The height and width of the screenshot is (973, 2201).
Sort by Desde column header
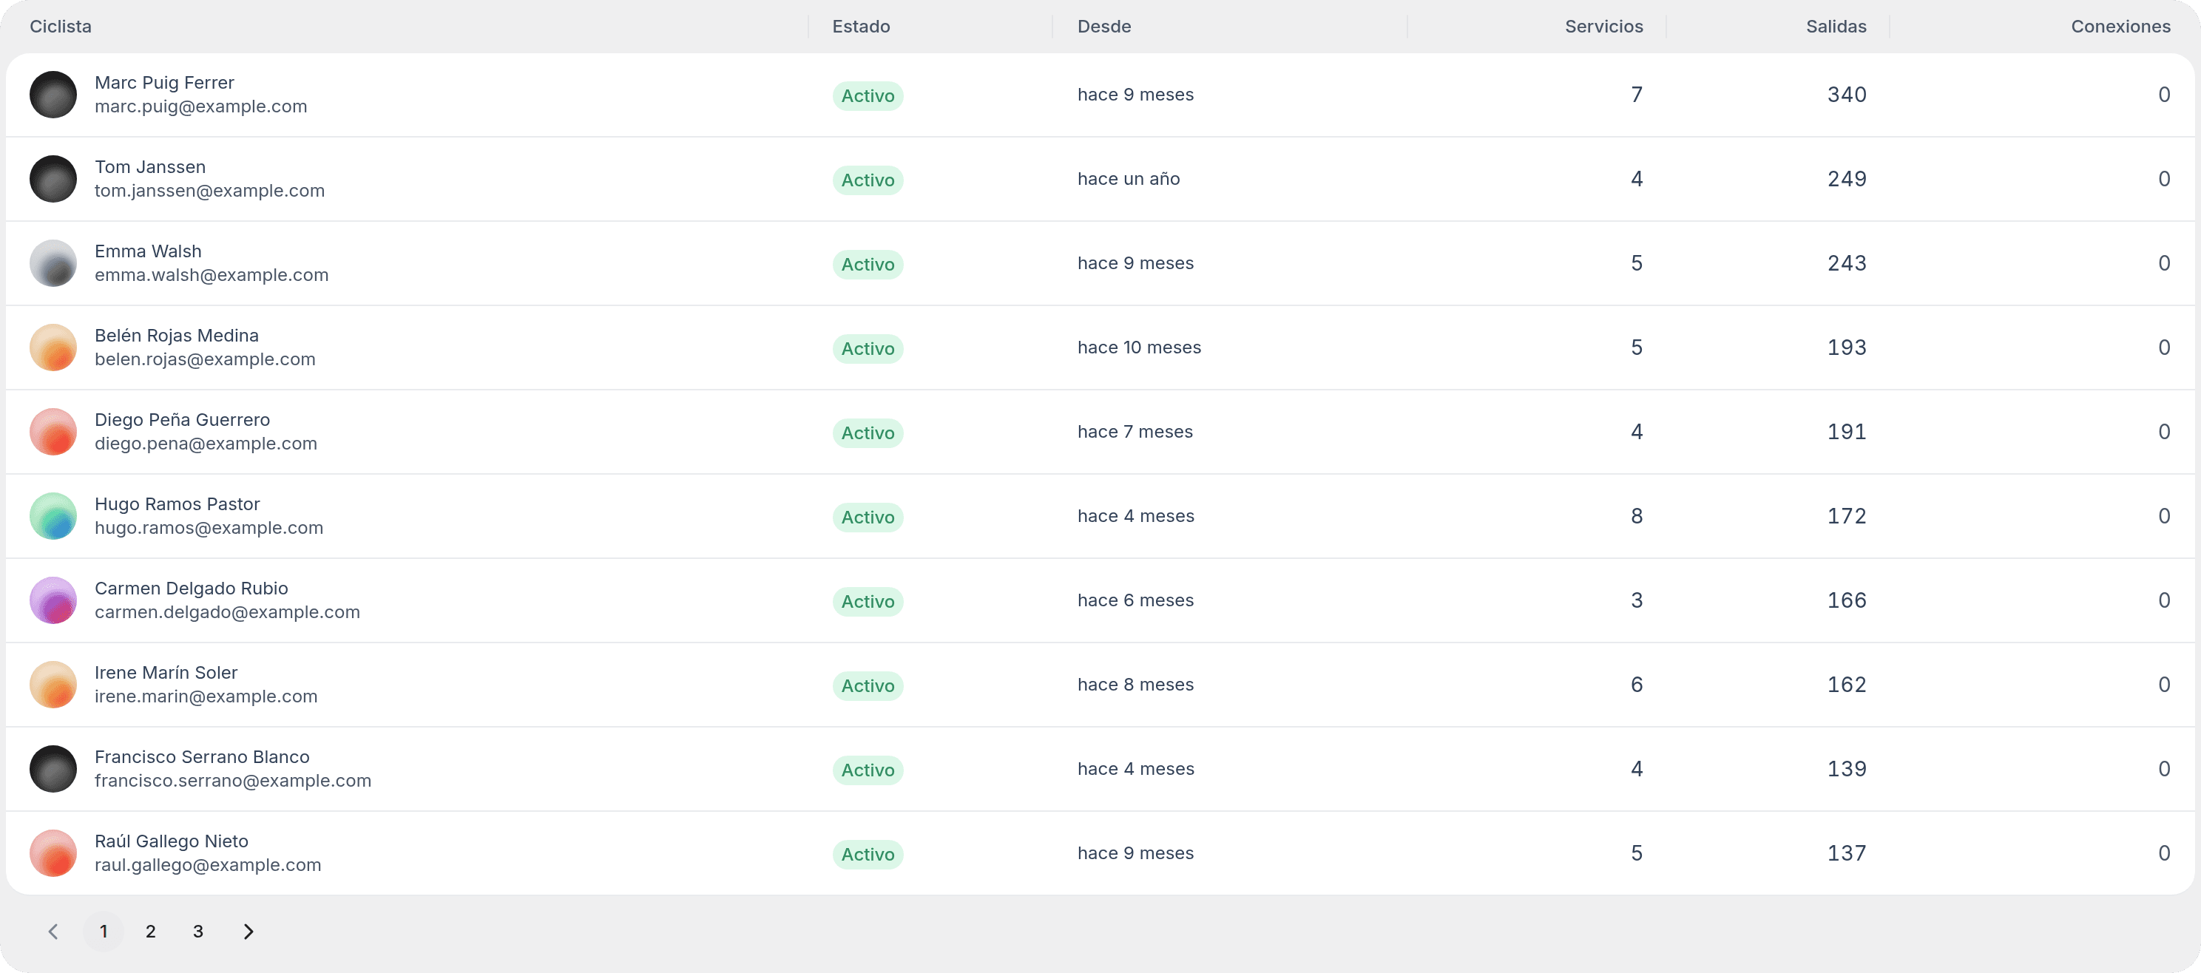pos(1104,27)
